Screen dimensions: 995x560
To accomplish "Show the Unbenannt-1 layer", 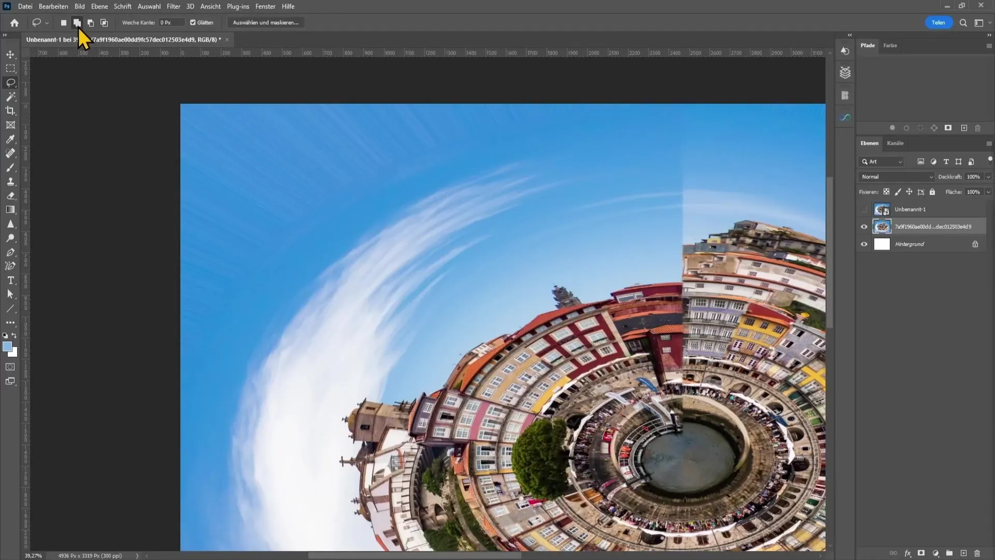I will (864, 209).
